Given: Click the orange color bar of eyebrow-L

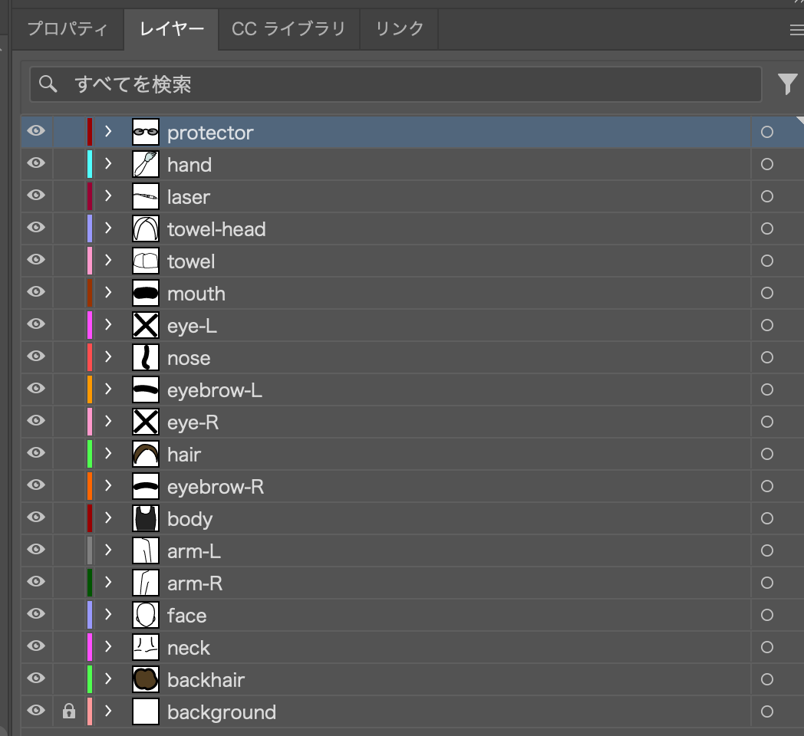Looking at the screenshot, I should pos(90,389).
